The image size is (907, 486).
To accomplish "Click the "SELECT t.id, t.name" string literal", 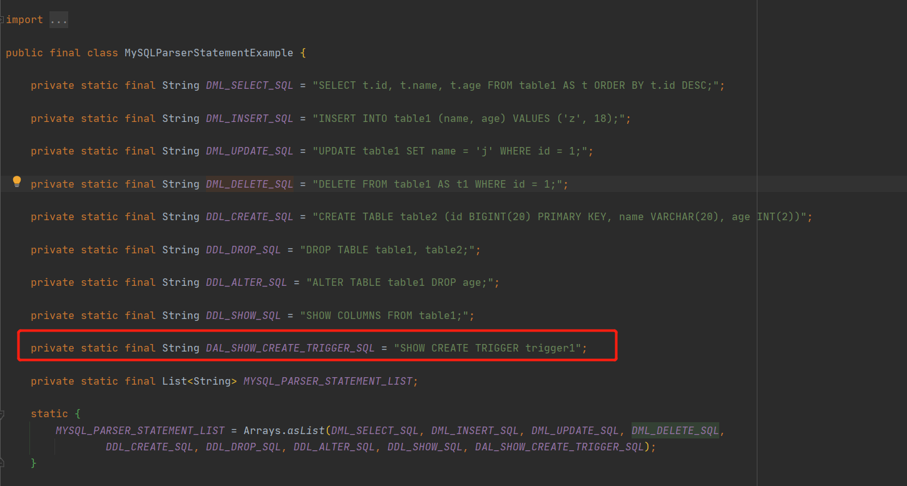I will [x=515, y=86].
